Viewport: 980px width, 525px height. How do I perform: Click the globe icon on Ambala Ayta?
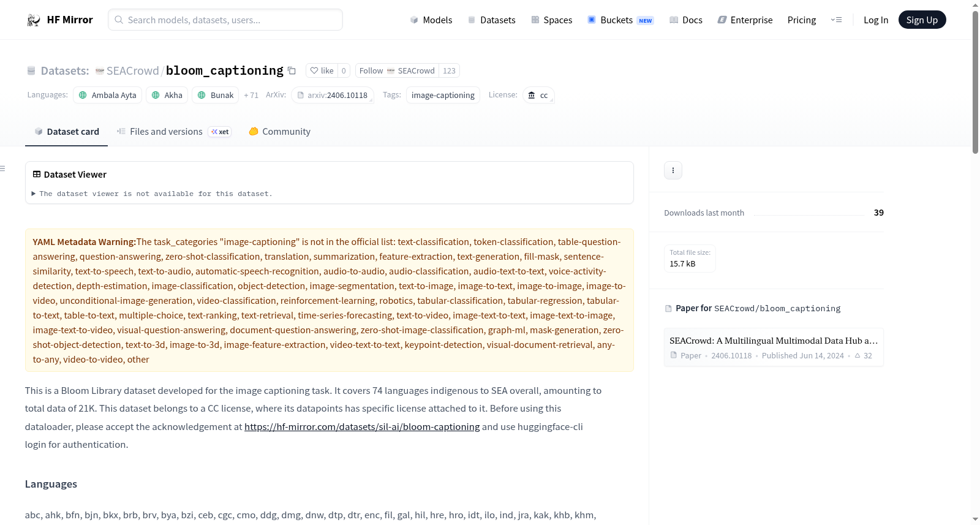pos(83,96)
